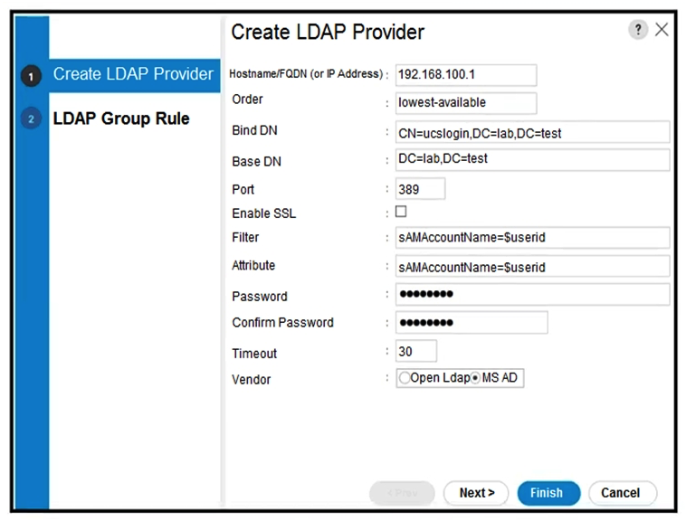Click the Attribute label
686x521 pixels.
[253, 265]
